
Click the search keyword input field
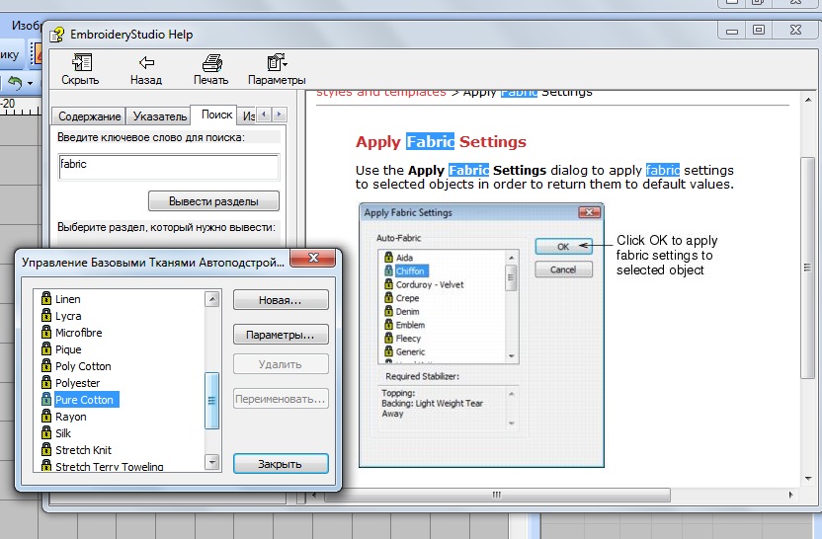(x=168, y=165)
